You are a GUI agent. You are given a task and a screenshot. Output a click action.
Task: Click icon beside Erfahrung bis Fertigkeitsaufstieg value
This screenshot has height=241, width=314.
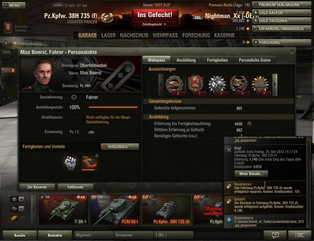point(249,124)
